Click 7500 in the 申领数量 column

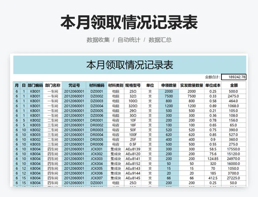pos(169,96)
